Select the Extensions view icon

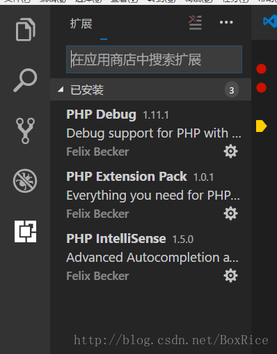(x=25, y=231)
